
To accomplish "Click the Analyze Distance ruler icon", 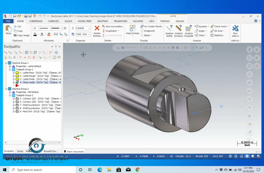I will [178, 28].
